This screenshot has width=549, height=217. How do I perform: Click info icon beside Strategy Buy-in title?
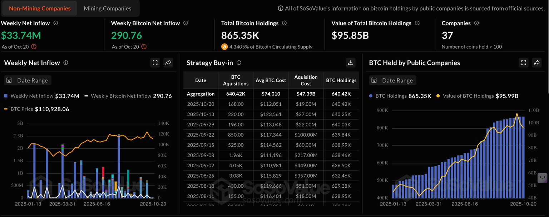coord(239,63)
